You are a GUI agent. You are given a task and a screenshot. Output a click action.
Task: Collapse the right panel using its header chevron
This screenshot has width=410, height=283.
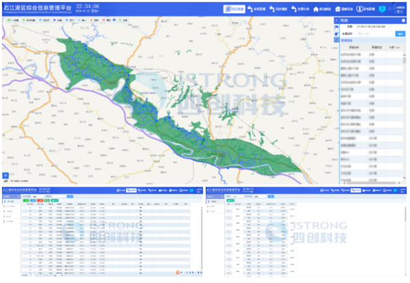[x=336, y=21]
